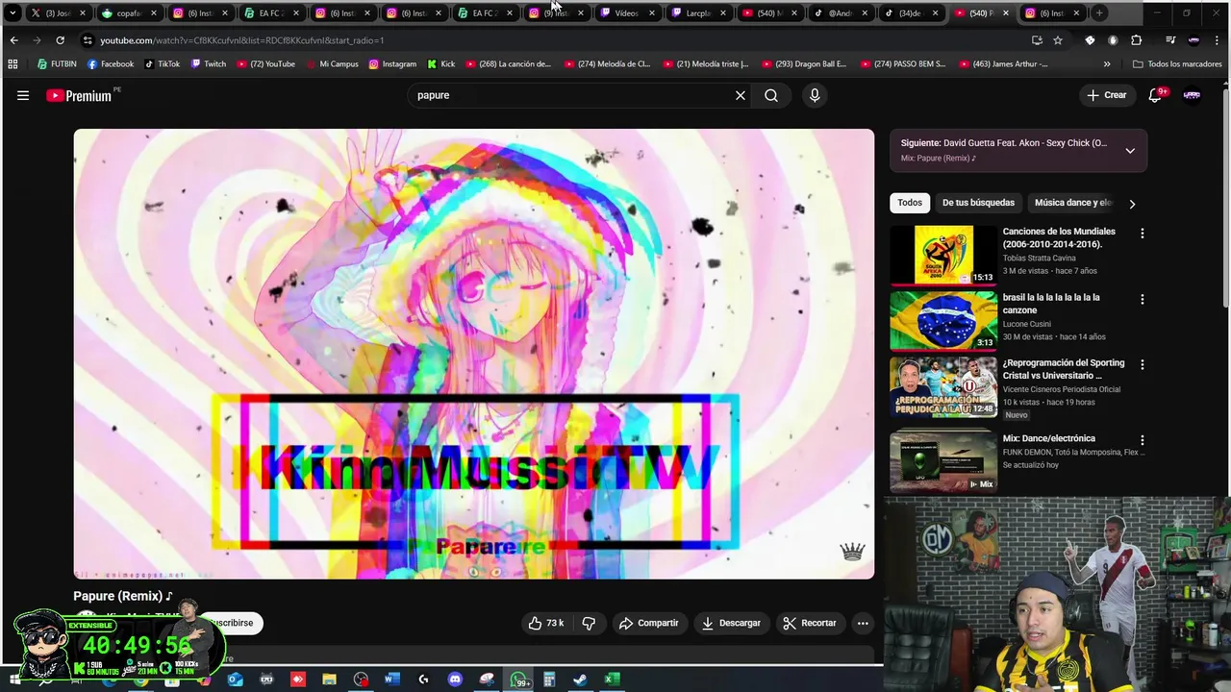1231x692 pixels.
Task: Go back in browser history
Action: (13, 40)
